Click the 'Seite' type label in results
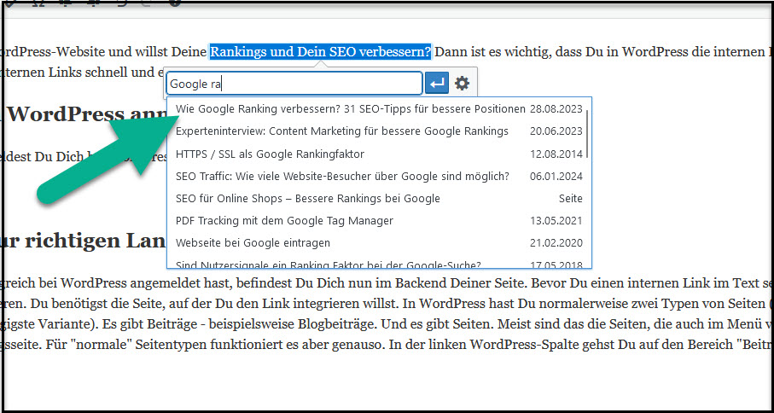 (x=571, y=198)
